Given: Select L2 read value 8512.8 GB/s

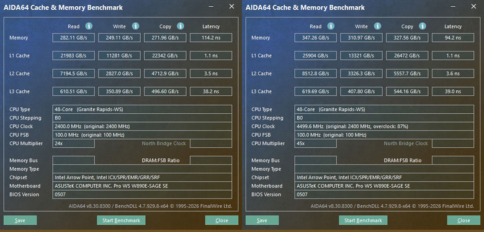Looking at the screenshot, I should point(315,74).
